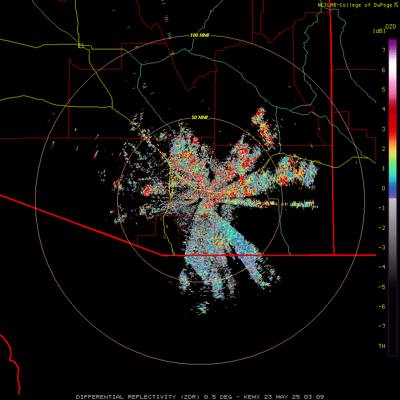Click the "-3" scale label
The height and width of the screenshot is (400, 400).
pos(382,248)
